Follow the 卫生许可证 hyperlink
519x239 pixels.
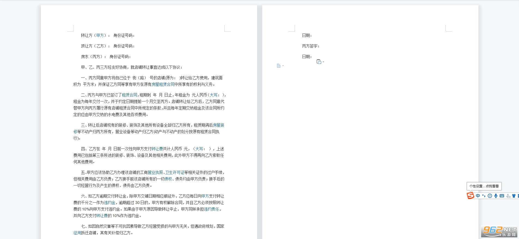click(x=175, y=172)
